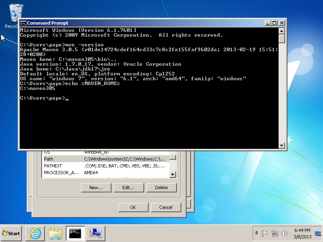
Task: Click New... in Environment Variables dialog
Action: pos(96,188)
